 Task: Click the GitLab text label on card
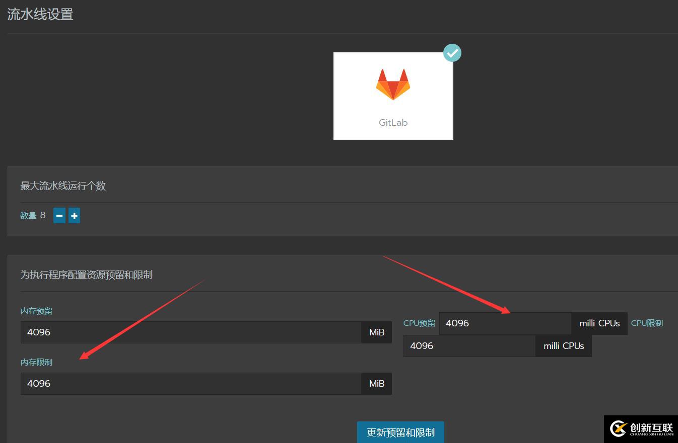pyautogui.click(x=393, y=122)
